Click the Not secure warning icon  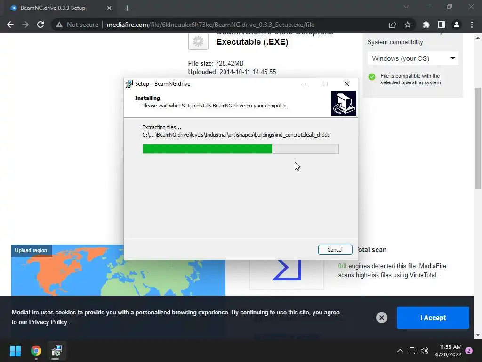(x=59, y=25)
